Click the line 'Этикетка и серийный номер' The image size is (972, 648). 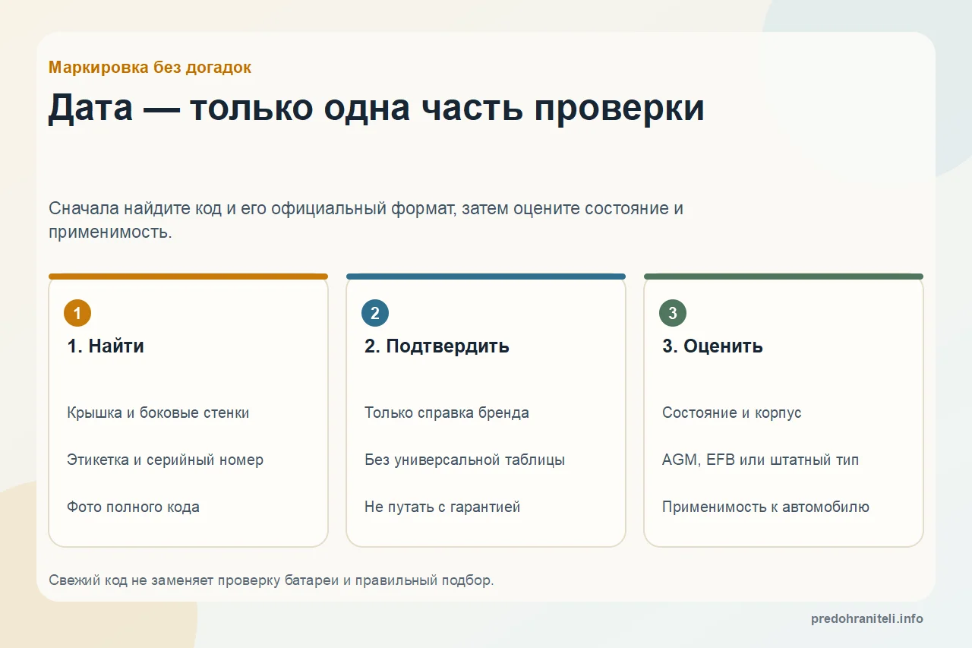[x=165, y=460]
